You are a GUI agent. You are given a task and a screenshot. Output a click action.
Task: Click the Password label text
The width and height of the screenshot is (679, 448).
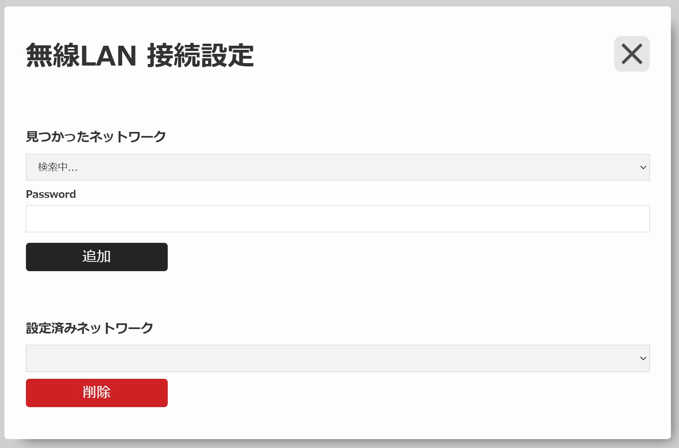(51, 194)
